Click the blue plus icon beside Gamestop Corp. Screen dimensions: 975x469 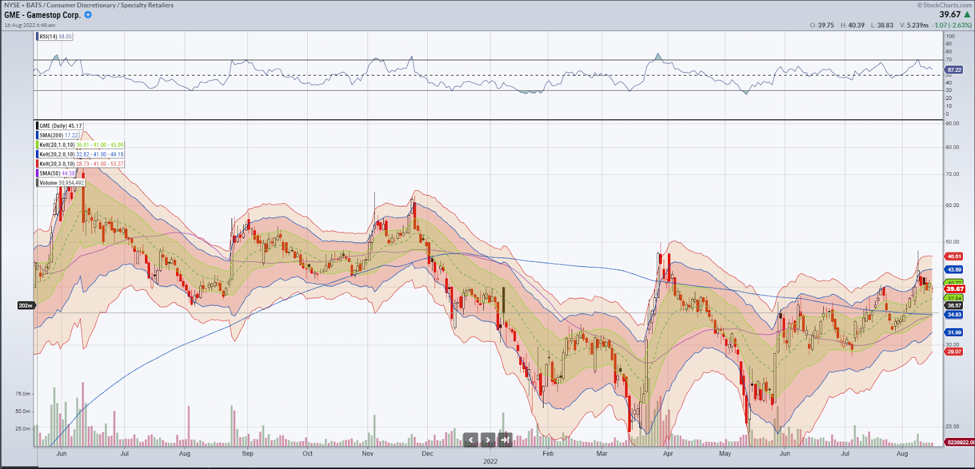[x=88, y=15]
